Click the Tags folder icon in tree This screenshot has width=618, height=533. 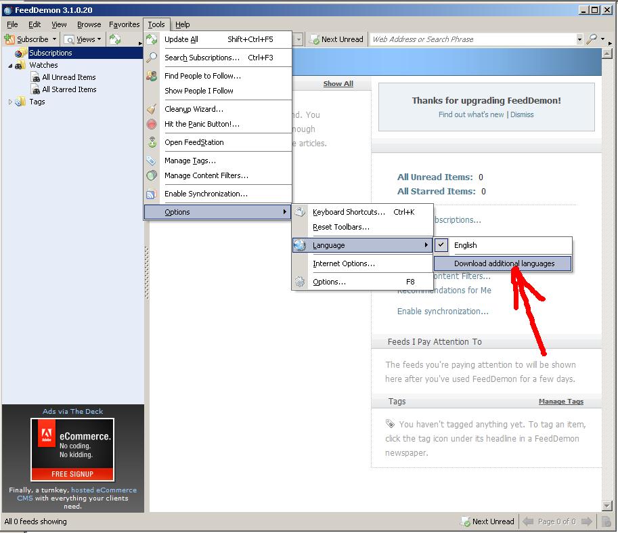pyautogui.click(x=20, y=102)
